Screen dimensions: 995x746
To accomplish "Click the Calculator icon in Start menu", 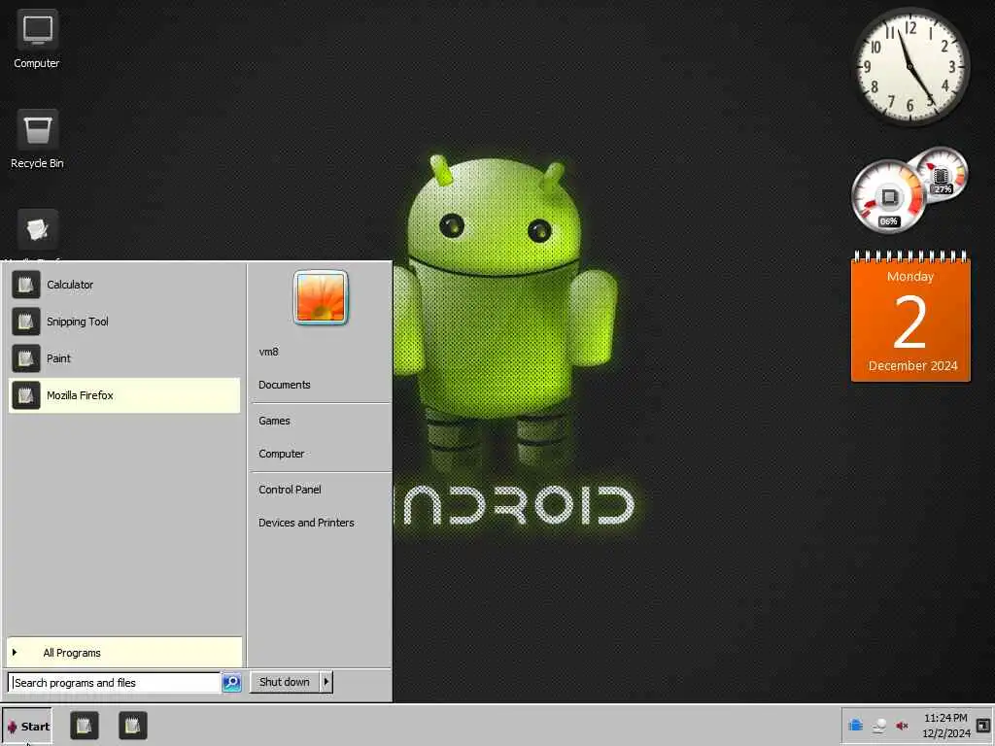I will (26, 285).
